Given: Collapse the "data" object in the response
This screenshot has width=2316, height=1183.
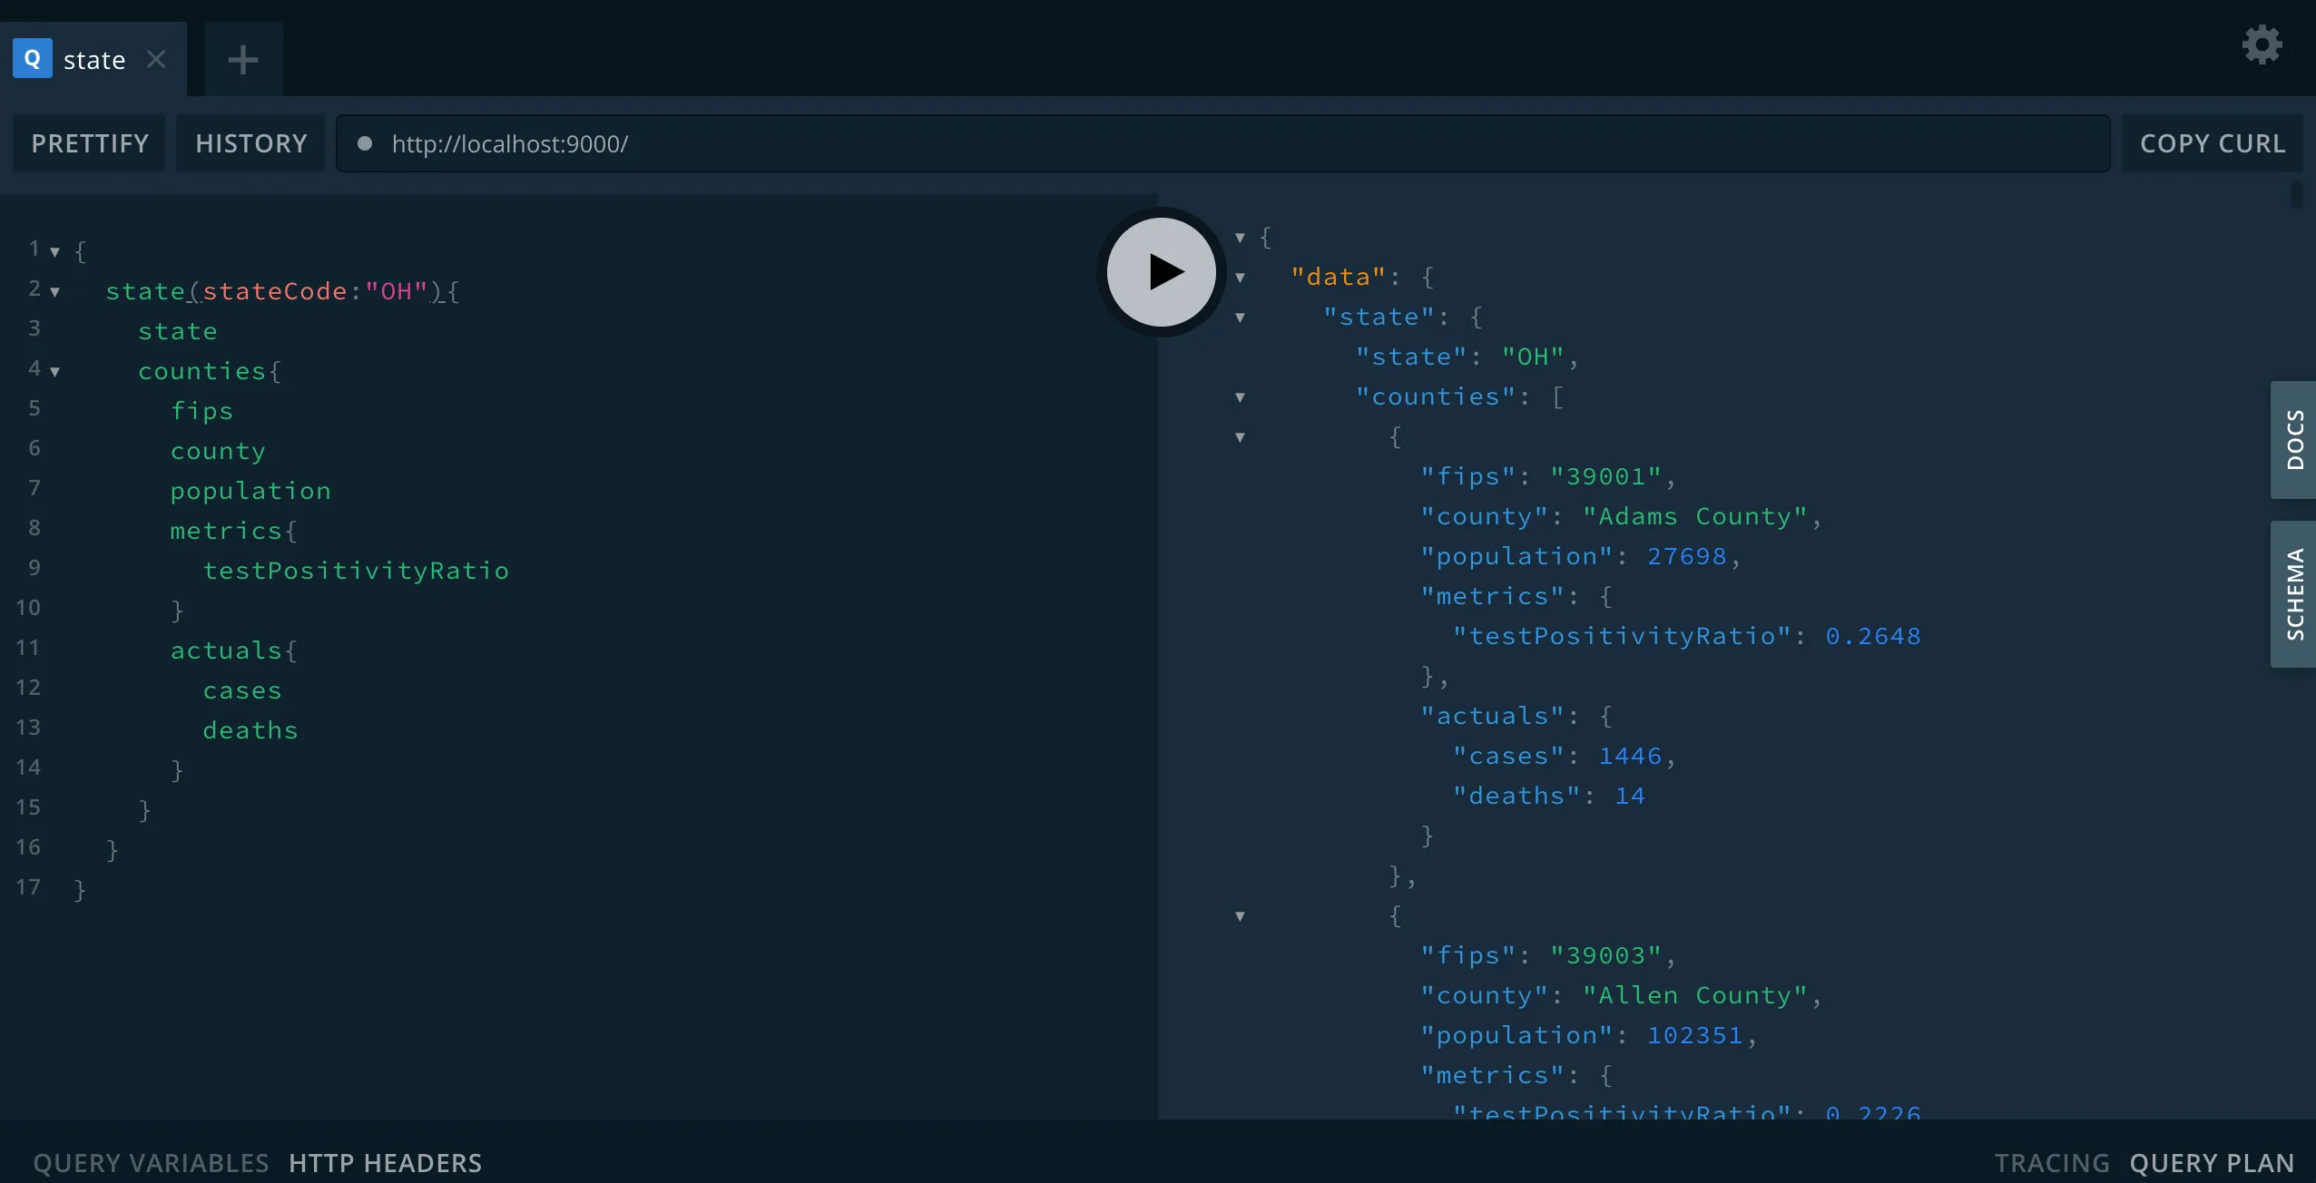Looking at the screenshot, I should click(x=1240, y=278).
